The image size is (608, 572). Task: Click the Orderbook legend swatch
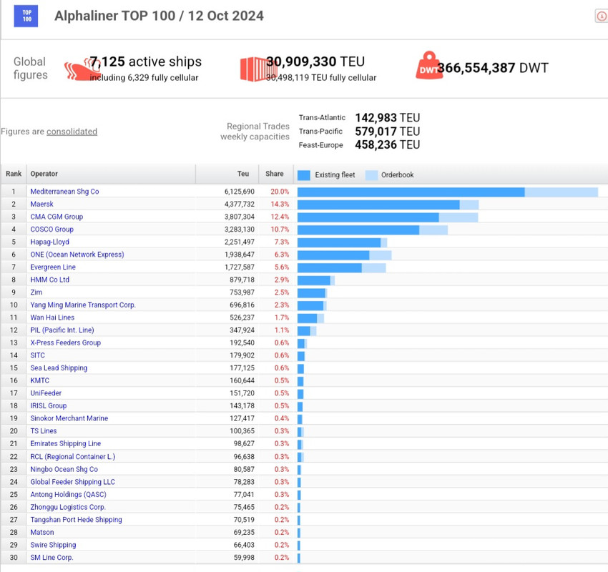coord(371,175)
